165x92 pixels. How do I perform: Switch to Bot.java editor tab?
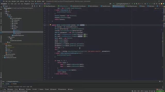click(142, 6)
